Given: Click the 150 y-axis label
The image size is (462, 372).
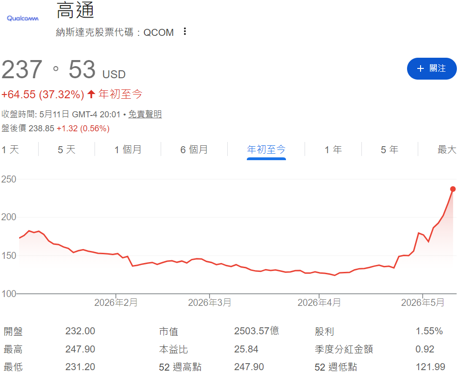Looking at the screenshot, I should pos(8,255).
